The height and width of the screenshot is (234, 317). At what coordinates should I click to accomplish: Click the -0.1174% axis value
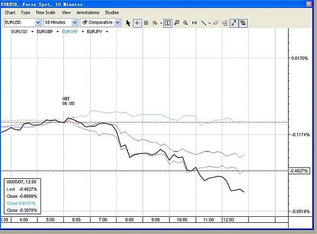click(x=300, y=135)
